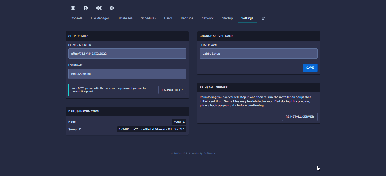
Task: Open the servers list layers icon
Action: [73, 8]
